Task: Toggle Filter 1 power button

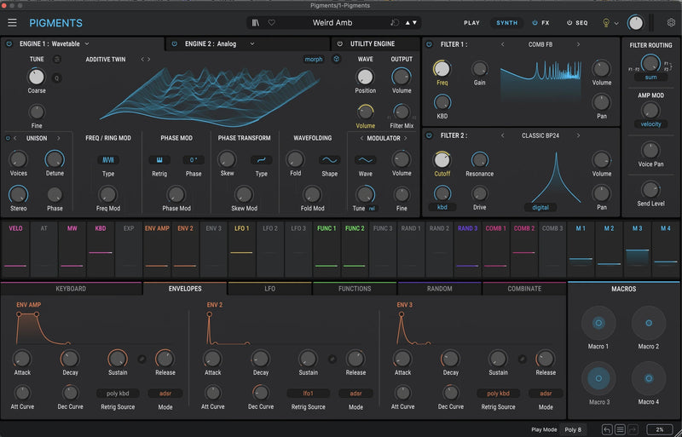Action: [430, 44]
